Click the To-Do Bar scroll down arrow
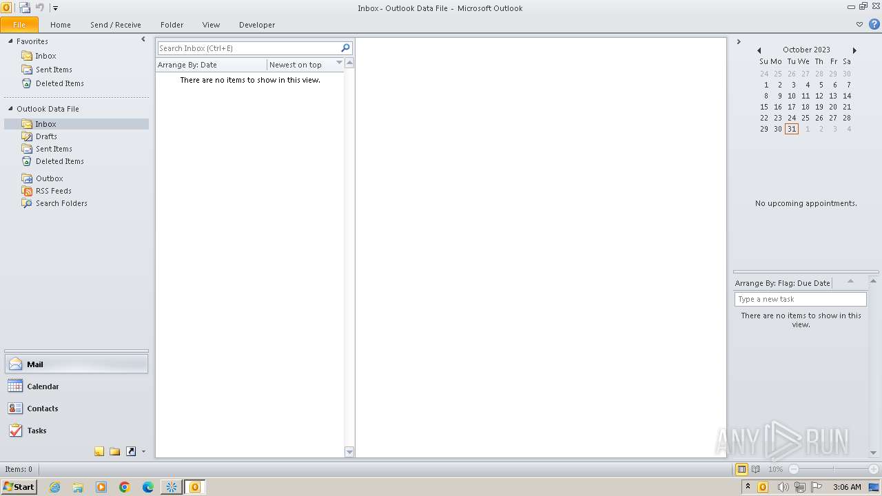The image size is (882, 496). (x=874, y=453)
